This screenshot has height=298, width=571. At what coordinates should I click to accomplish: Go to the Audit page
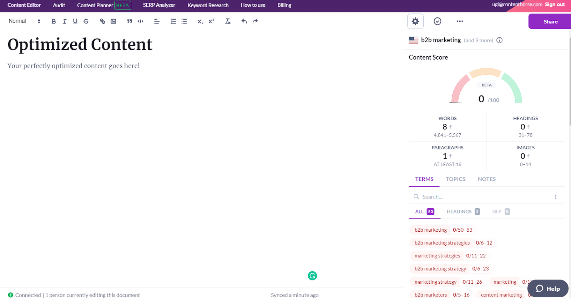click(x=59, y=5)
